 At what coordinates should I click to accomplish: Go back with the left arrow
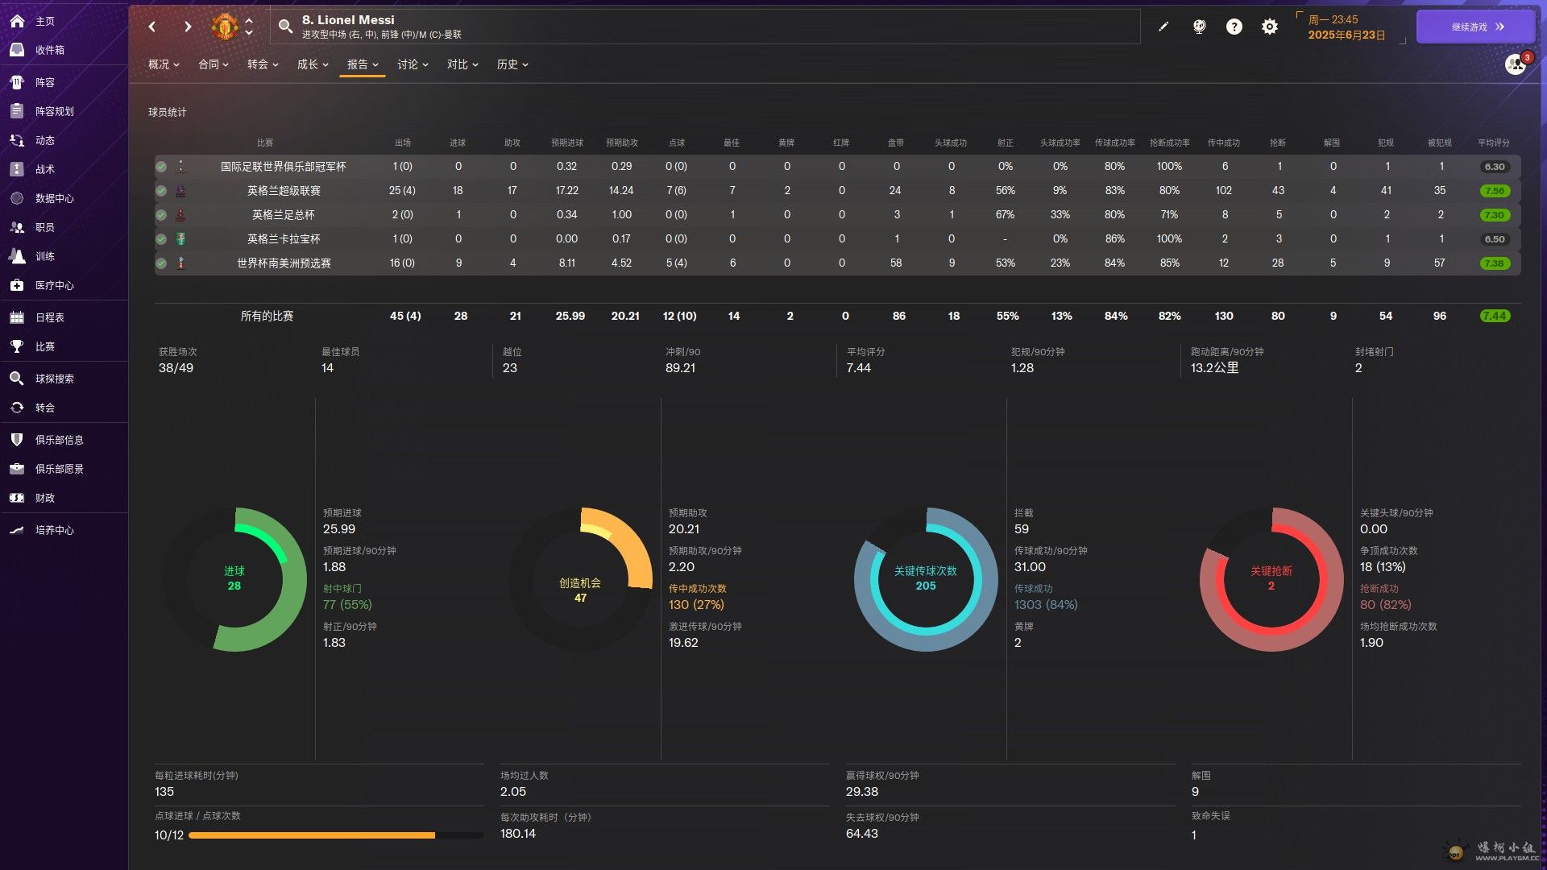click(152, 27)
